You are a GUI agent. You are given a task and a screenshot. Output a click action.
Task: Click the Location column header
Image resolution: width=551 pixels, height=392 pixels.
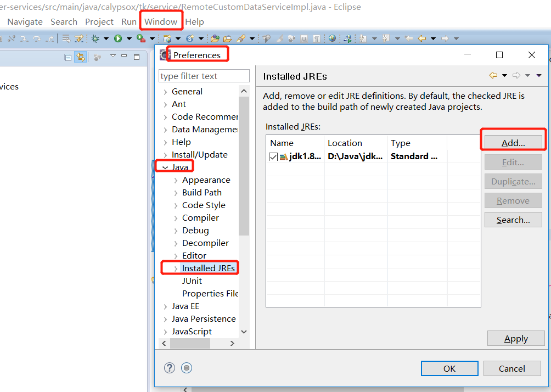click(x=356, y=143)
